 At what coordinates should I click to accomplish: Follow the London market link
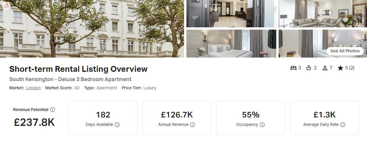(x=33, y=88)
